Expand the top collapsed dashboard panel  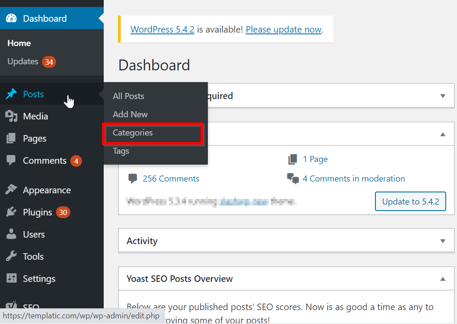(x=443, y=96)
